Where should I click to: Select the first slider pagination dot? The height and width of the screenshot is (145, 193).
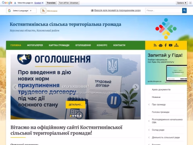71,116
